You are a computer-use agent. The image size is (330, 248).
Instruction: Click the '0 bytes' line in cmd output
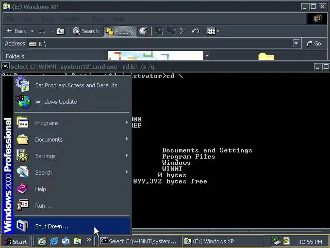tap(172, 175)
